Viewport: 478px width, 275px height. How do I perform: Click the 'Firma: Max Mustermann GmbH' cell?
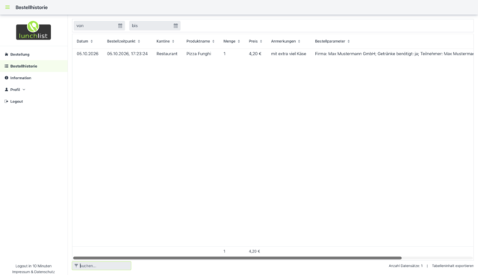pyautogui.click(x=394, y=54)
